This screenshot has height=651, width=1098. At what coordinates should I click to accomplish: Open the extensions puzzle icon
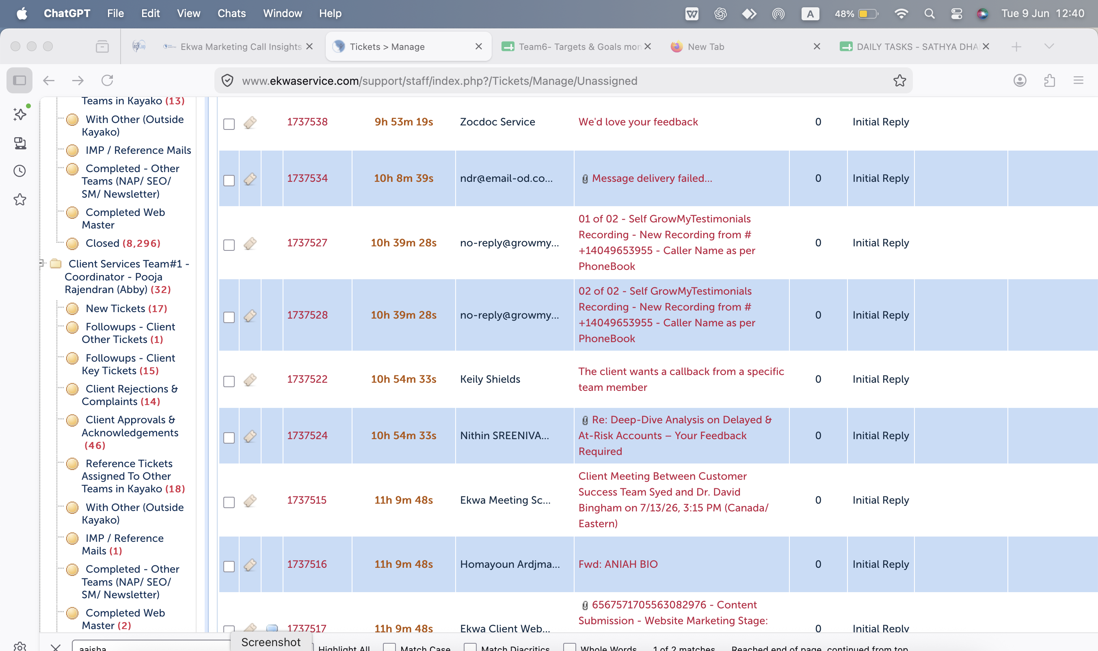[1049, 80]
